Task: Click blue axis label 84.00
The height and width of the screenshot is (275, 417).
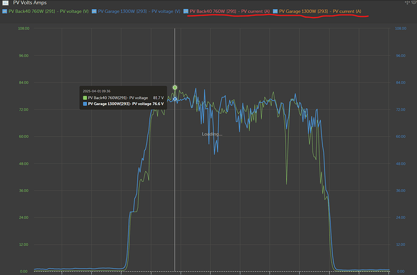Action: (401, 82)
